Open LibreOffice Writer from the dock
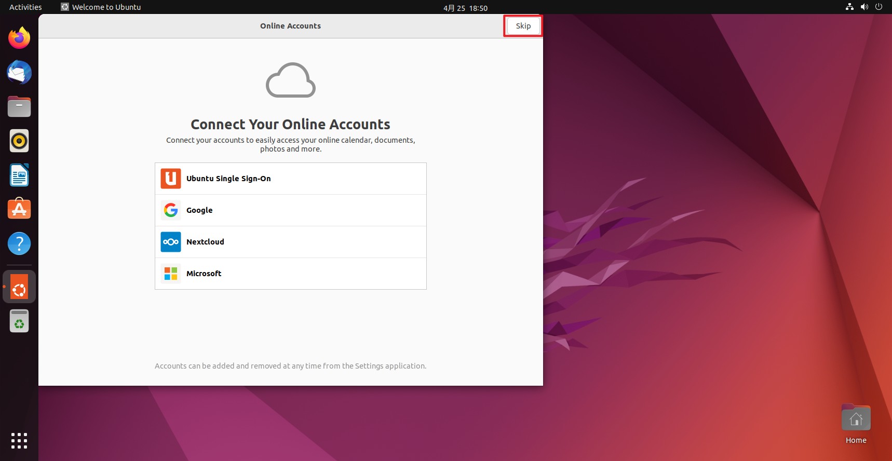The width and height of the screenshot is (892, 461). [19, 175]
